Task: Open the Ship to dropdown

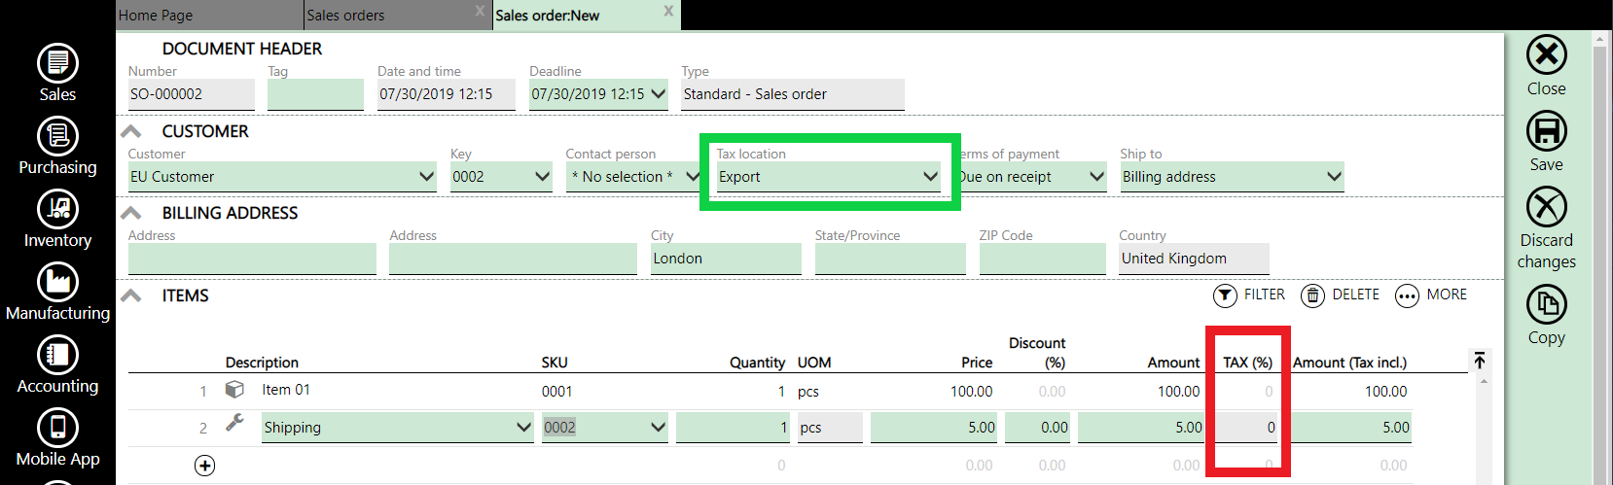Action: 1334,177
